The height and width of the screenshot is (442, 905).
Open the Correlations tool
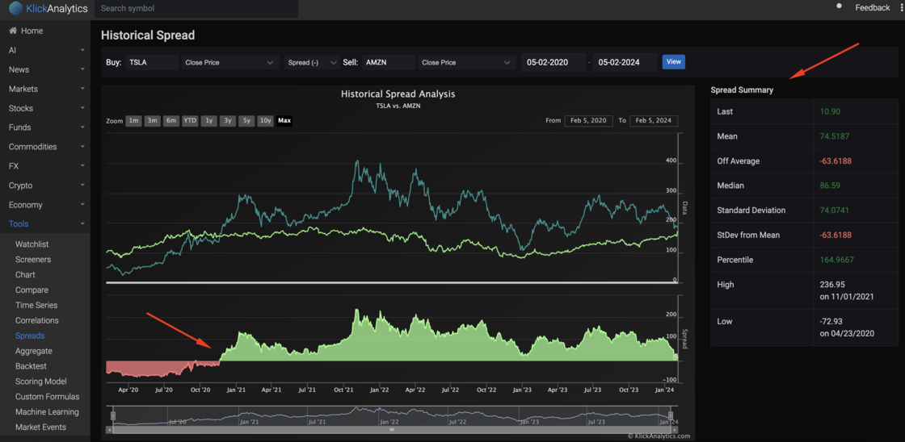[36, 320]
